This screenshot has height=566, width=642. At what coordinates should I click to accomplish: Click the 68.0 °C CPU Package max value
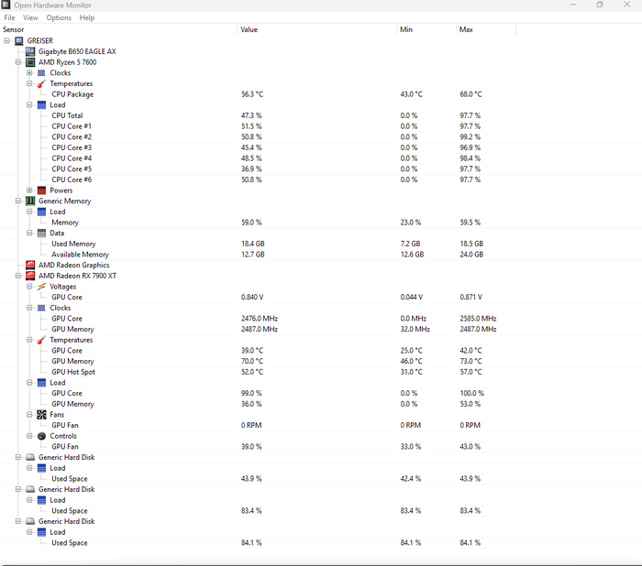click(470, 94)
